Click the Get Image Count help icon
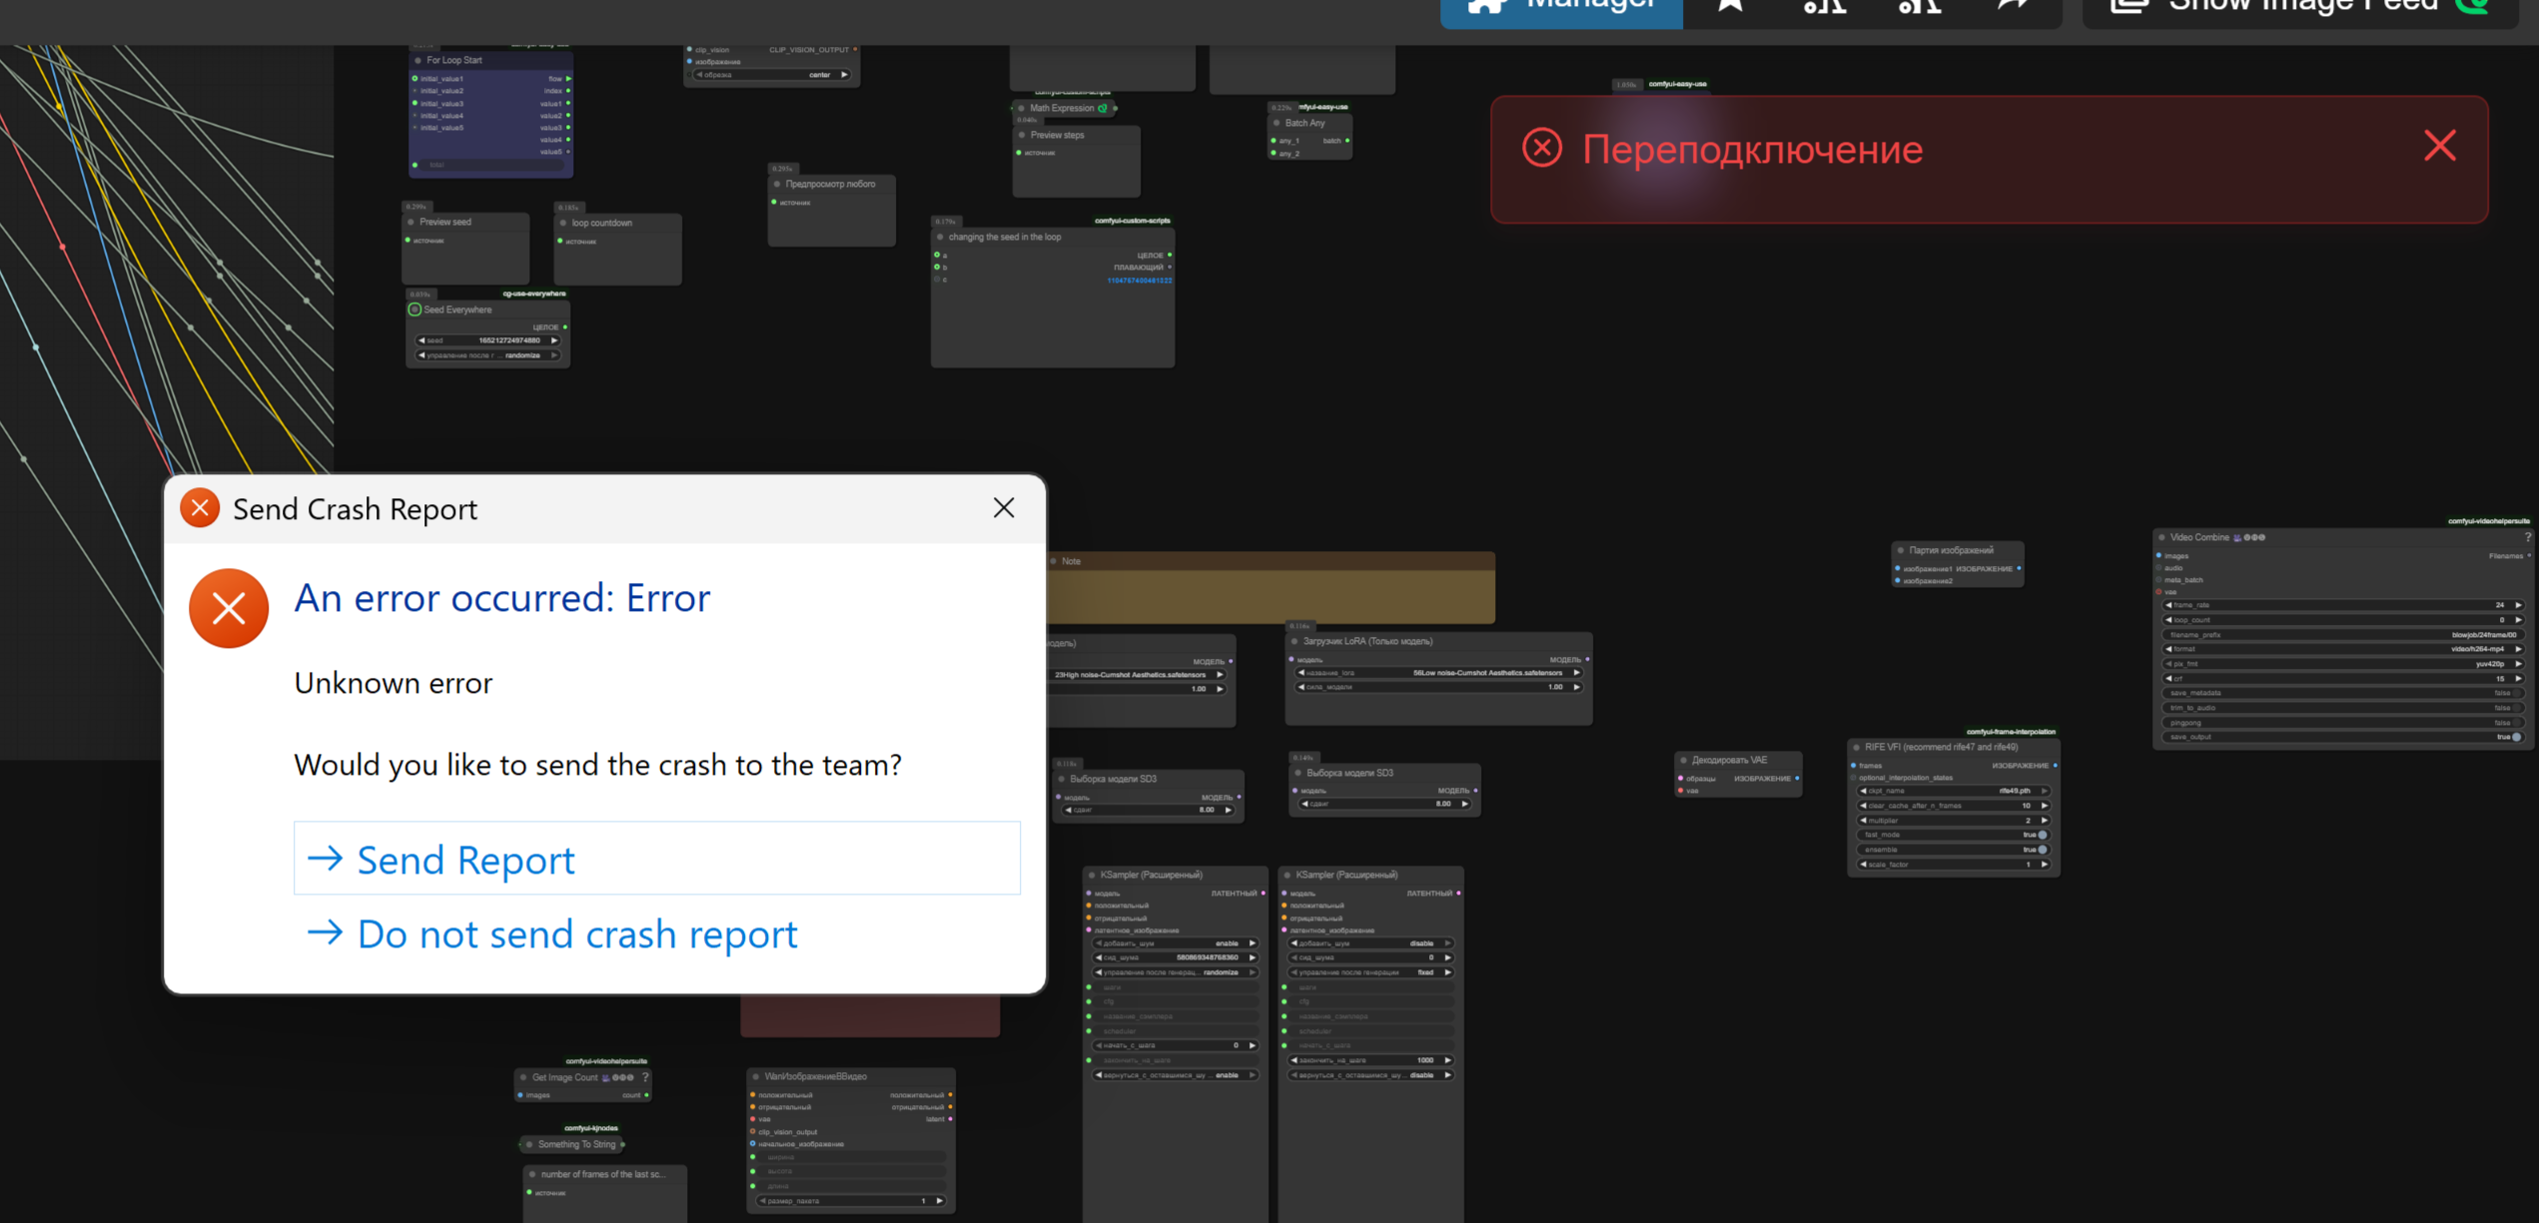Viewport: 2539px width, 1223px height. tap(646, 1077)
